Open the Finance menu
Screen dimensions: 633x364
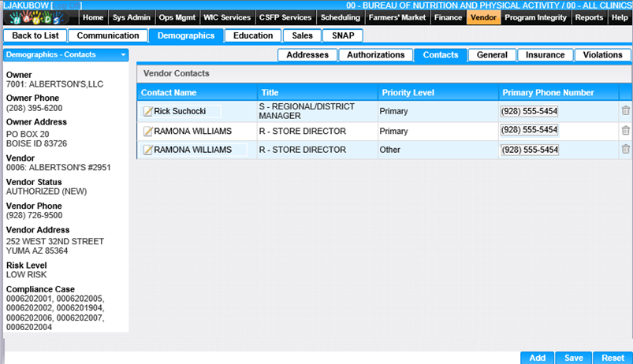[x=448, y=18]
